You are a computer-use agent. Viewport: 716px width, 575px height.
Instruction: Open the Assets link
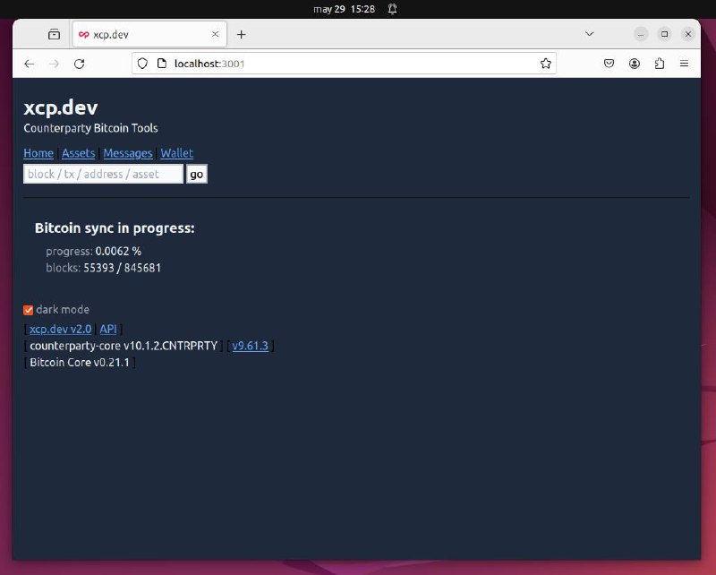(x=79, y=153)
